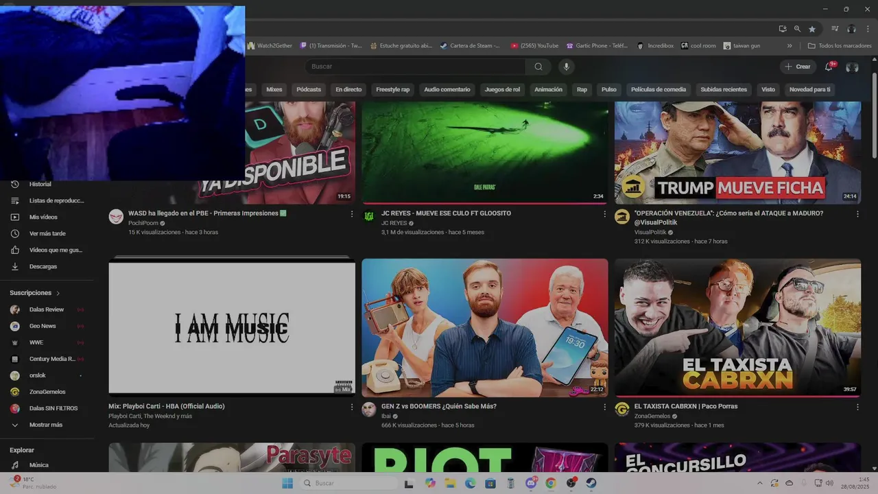The width and height of the screenshot is (878, 494).
Task: Open Chrome media controls icon
Action: [835, 29]
